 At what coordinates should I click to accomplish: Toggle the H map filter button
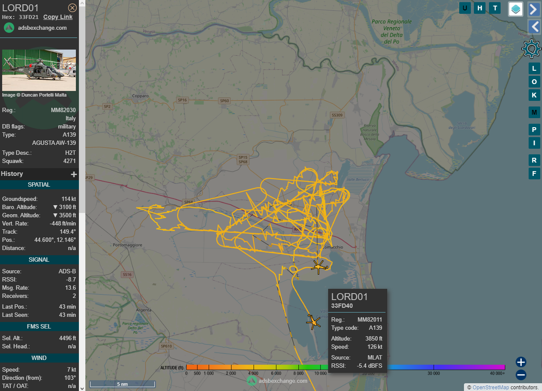pos(479,8)
